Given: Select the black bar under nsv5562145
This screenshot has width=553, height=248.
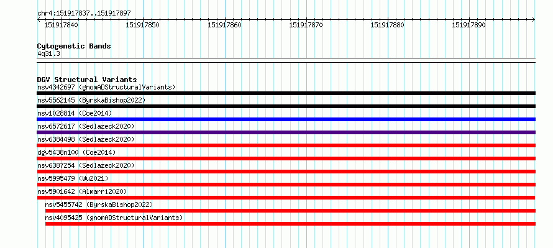Looking at the screenshot, I should 286,106.
